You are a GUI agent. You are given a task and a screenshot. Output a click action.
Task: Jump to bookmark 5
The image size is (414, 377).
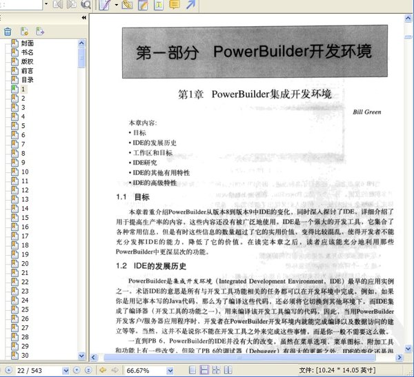tap(23, 126)
